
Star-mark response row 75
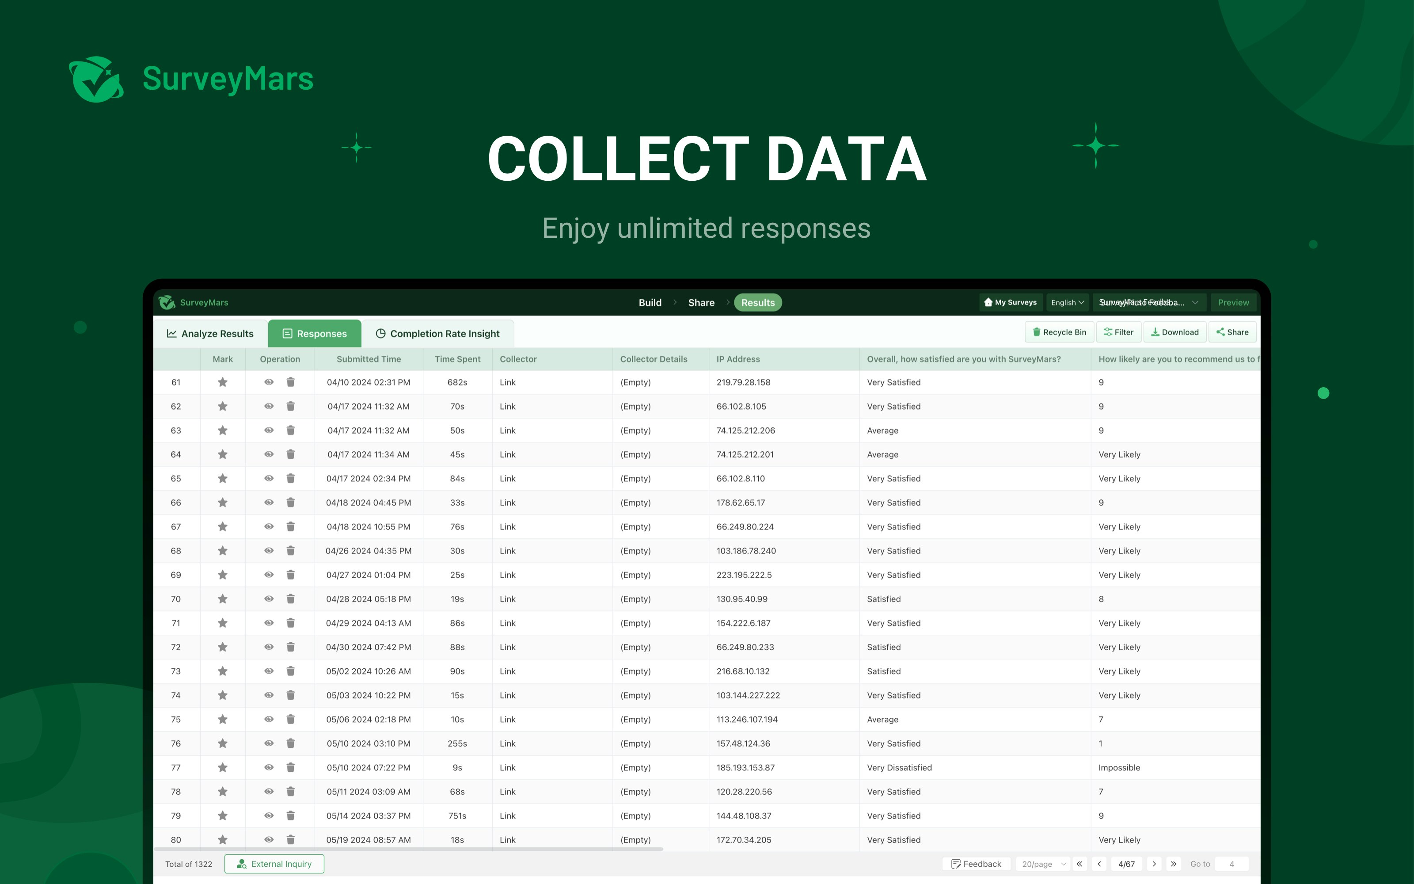(223, 720)
